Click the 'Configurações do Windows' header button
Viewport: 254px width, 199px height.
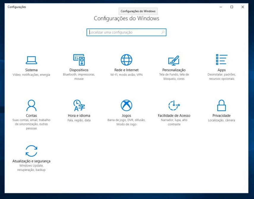point(138,11)
